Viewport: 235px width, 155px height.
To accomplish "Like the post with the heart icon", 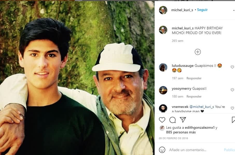I will tap(162, 120).
